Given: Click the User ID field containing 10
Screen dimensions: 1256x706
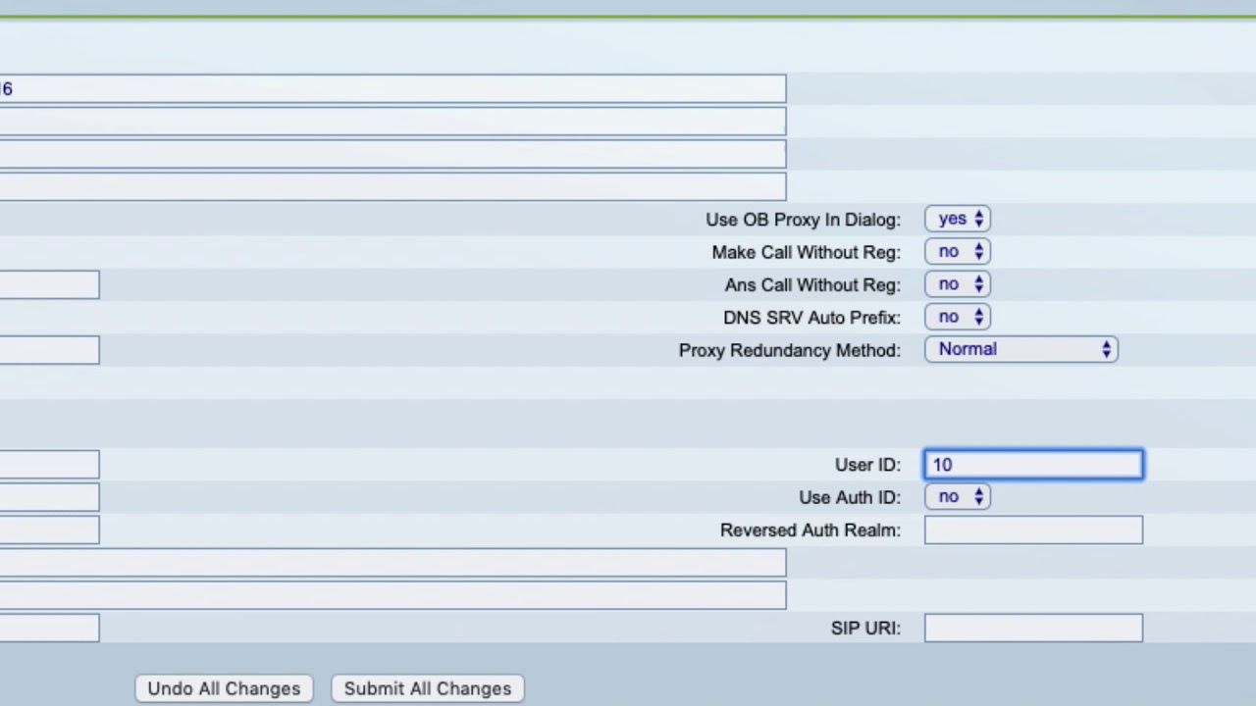Looking at the screenshot, I should 1033,465.
